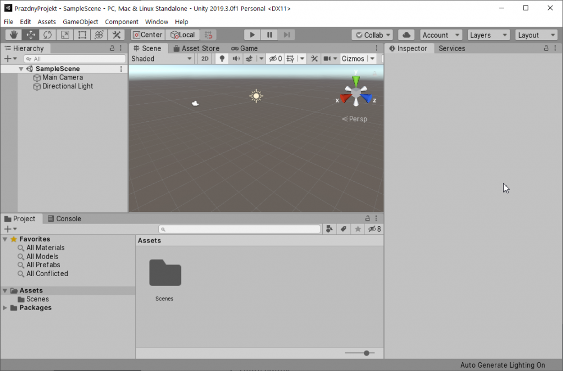This screenshot has width=563, height=371.
Task: Toggle hidden objects visibility in Scene
Action: [x=275, y=59]
